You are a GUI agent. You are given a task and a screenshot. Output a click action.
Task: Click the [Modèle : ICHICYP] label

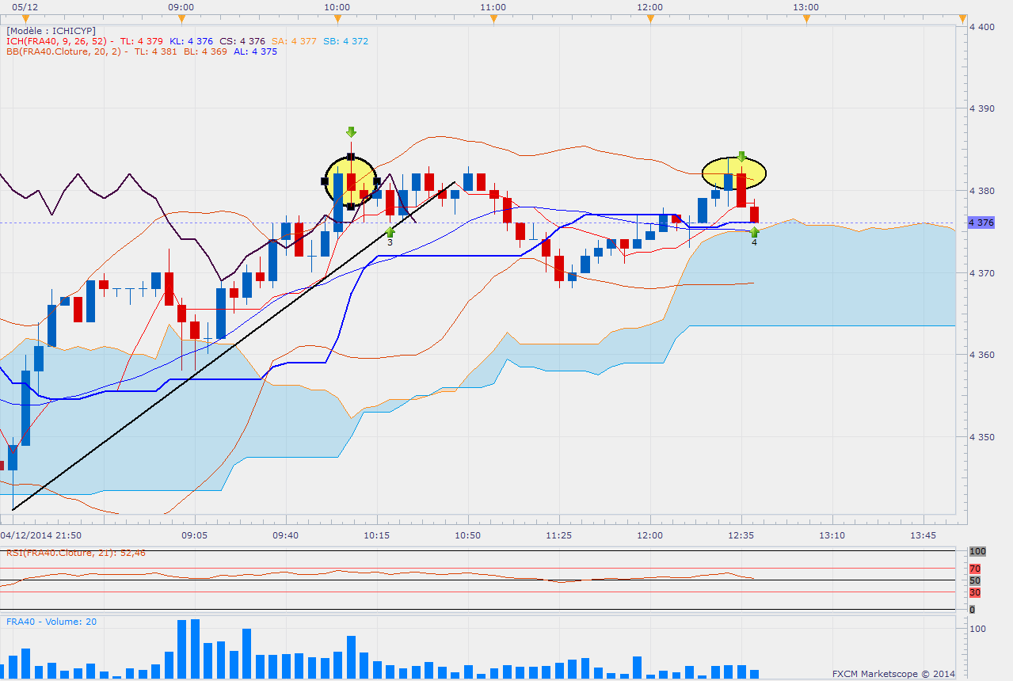(51, 30)
